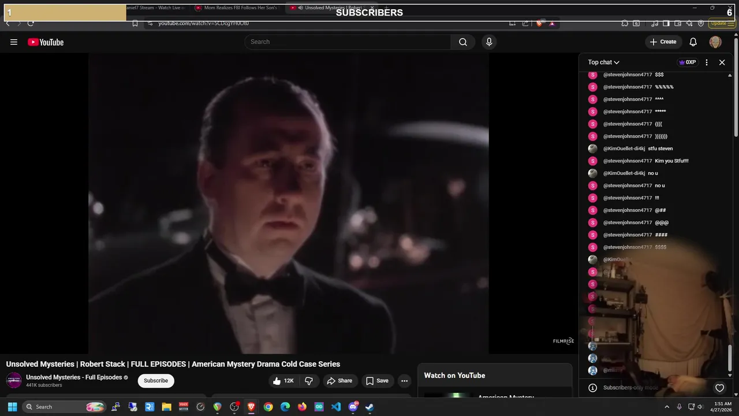Open Leo AI sparkle icon
The image size is (739, 416).
(x=689, y=23)
